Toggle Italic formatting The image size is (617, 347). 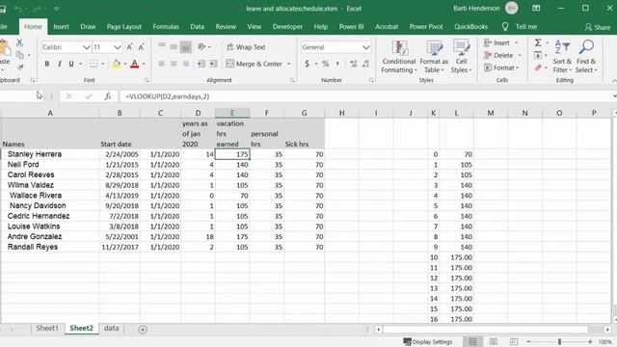tap(59, 64)
